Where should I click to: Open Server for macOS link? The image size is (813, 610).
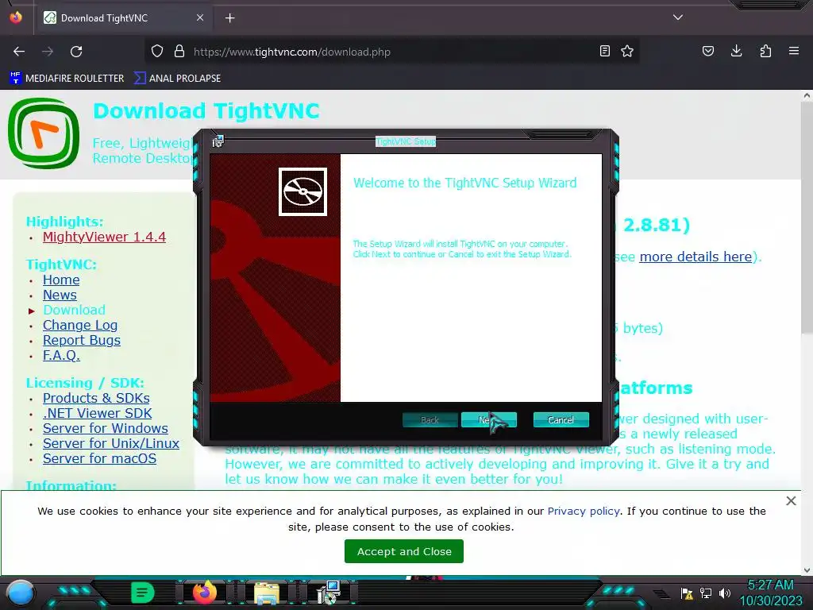pos(99,458)
